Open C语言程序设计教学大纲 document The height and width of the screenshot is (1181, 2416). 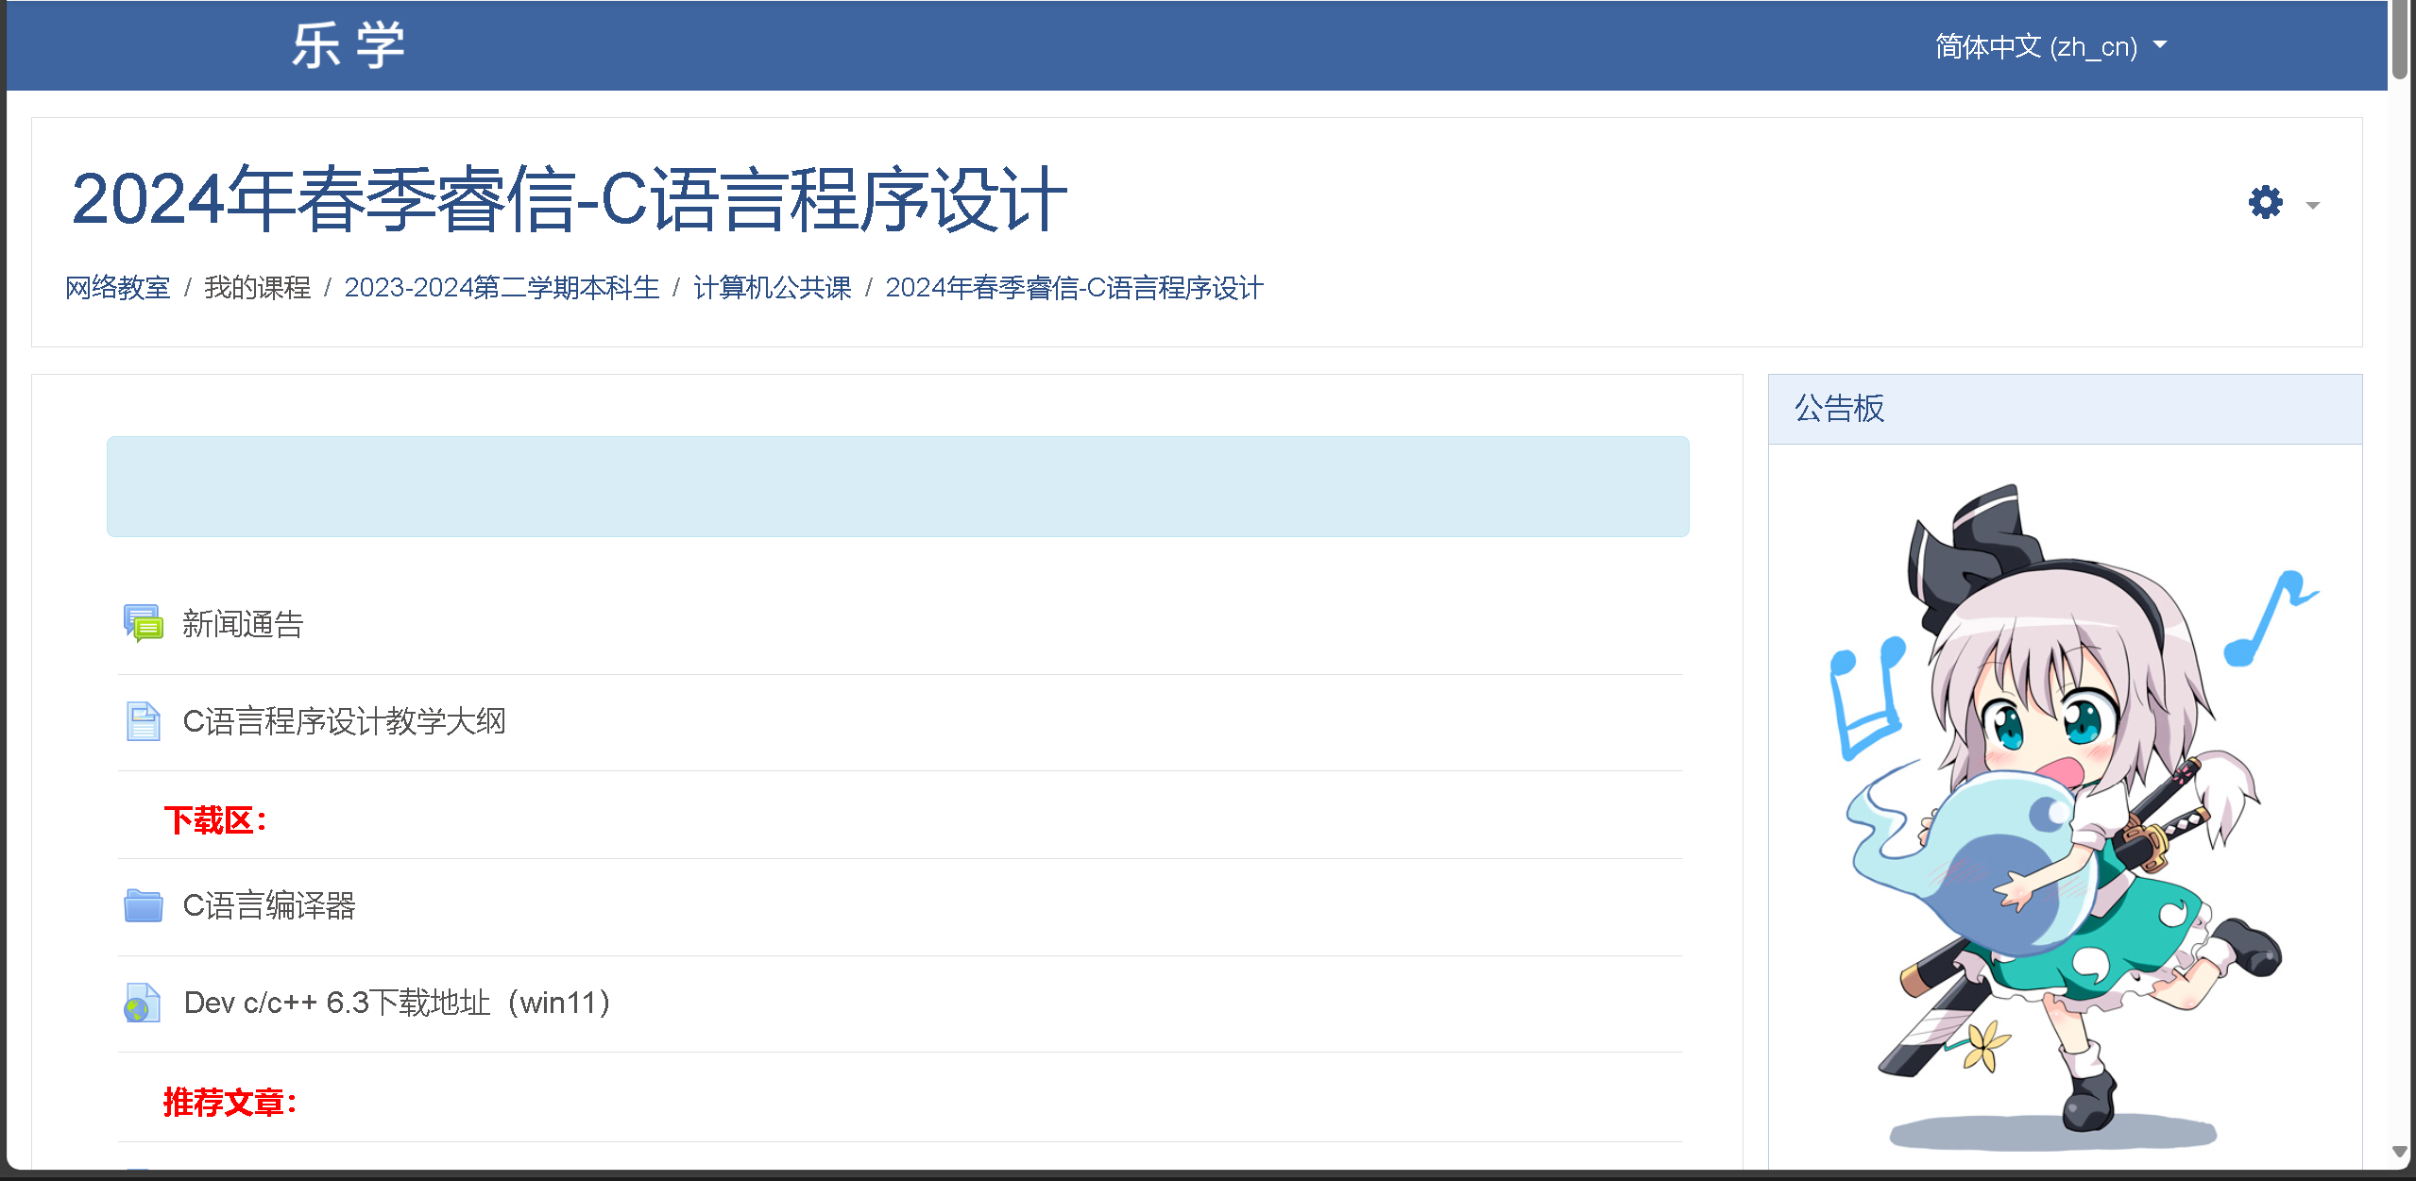point(344,721)
